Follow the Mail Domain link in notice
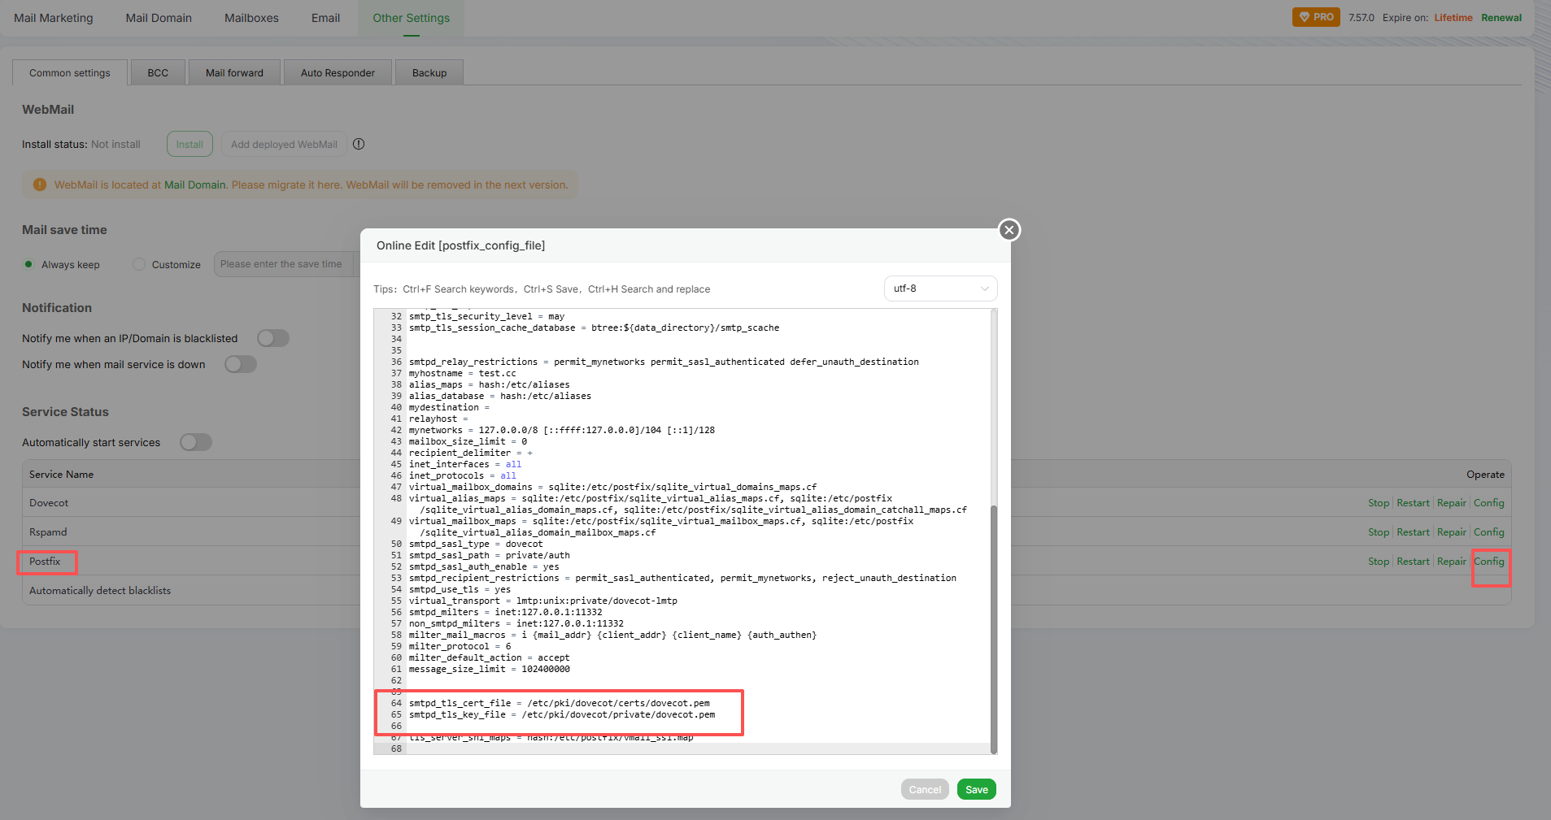The height and width of the screenshot is (820, 1551). coord(195,184)
